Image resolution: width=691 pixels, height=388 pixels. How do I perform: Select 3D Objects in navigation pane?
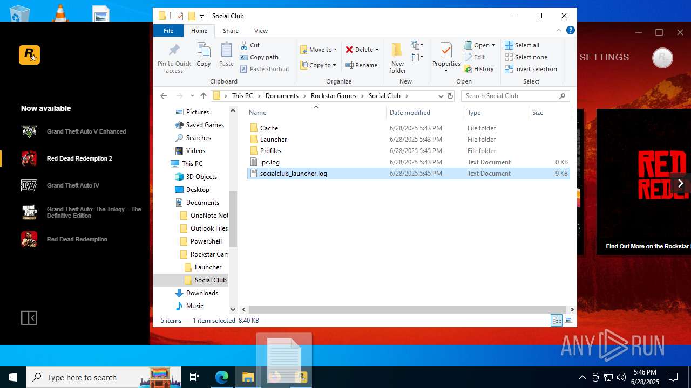201,177
